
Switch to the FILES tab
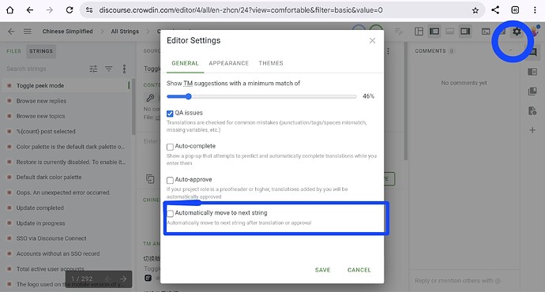(x=14, y=51)
